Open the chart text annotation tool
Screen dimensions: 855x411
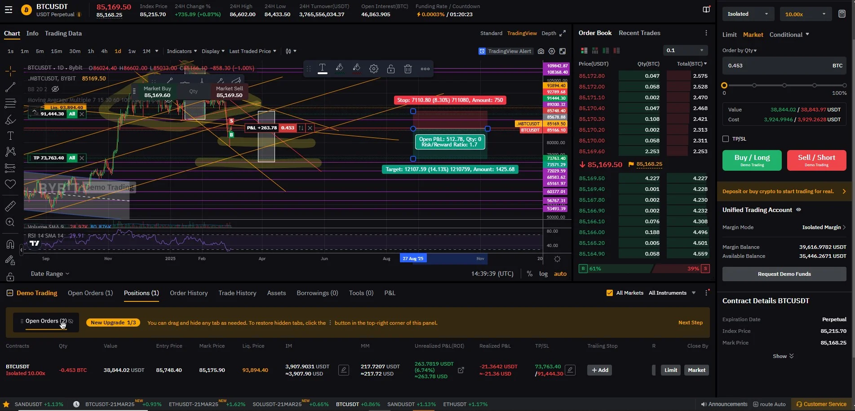(10, 136)
